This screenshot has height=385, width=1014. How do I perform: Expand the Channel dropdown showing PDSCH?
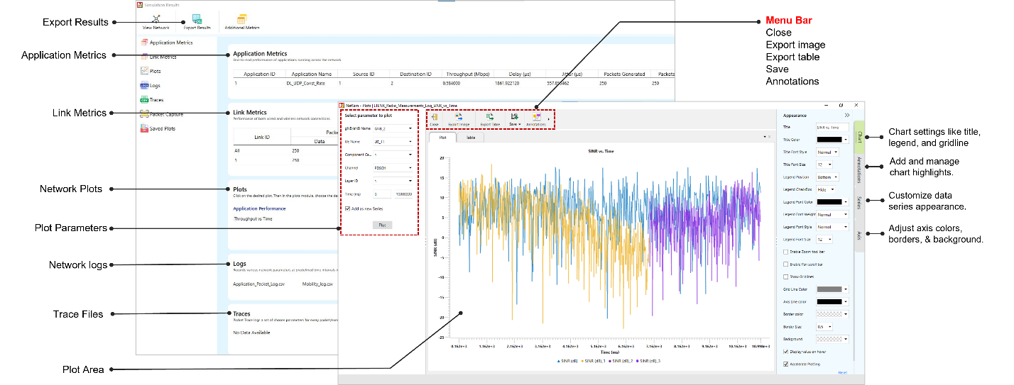click(394, 168)
